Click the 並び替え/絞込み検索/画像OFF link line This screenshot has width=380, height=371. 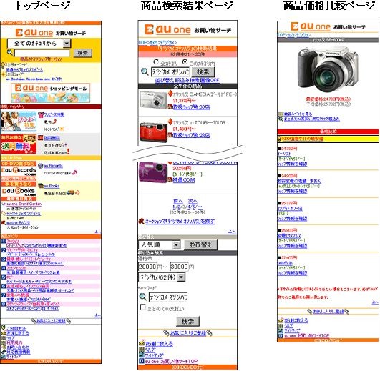(187, 80)
